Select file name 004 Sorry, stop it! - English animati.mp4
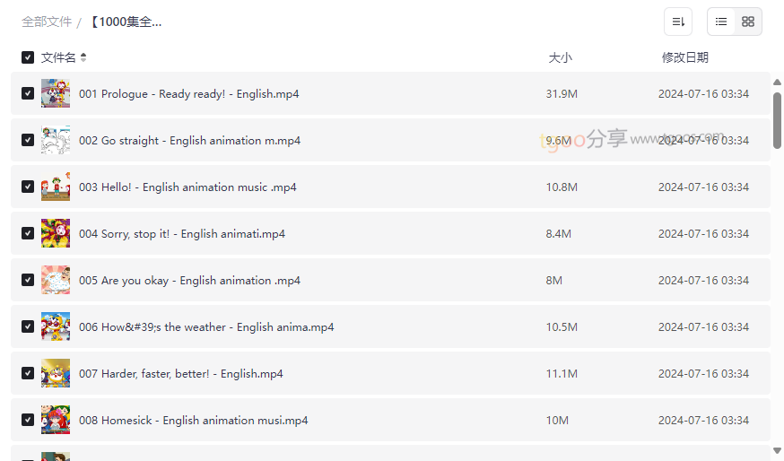The height and width of the screenshot is (461, 784). point(182,233)
